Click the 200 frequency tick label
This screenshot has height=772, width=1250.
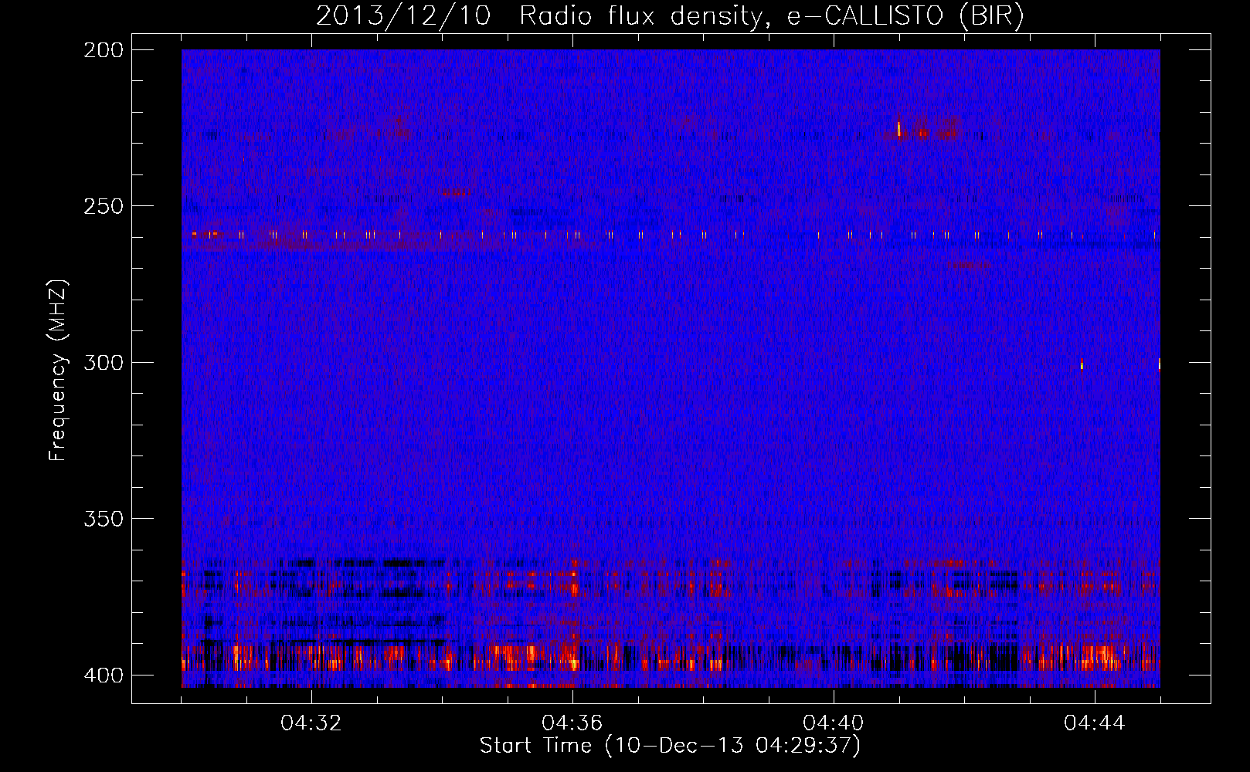pyautogui.click(x=104, y=50)
